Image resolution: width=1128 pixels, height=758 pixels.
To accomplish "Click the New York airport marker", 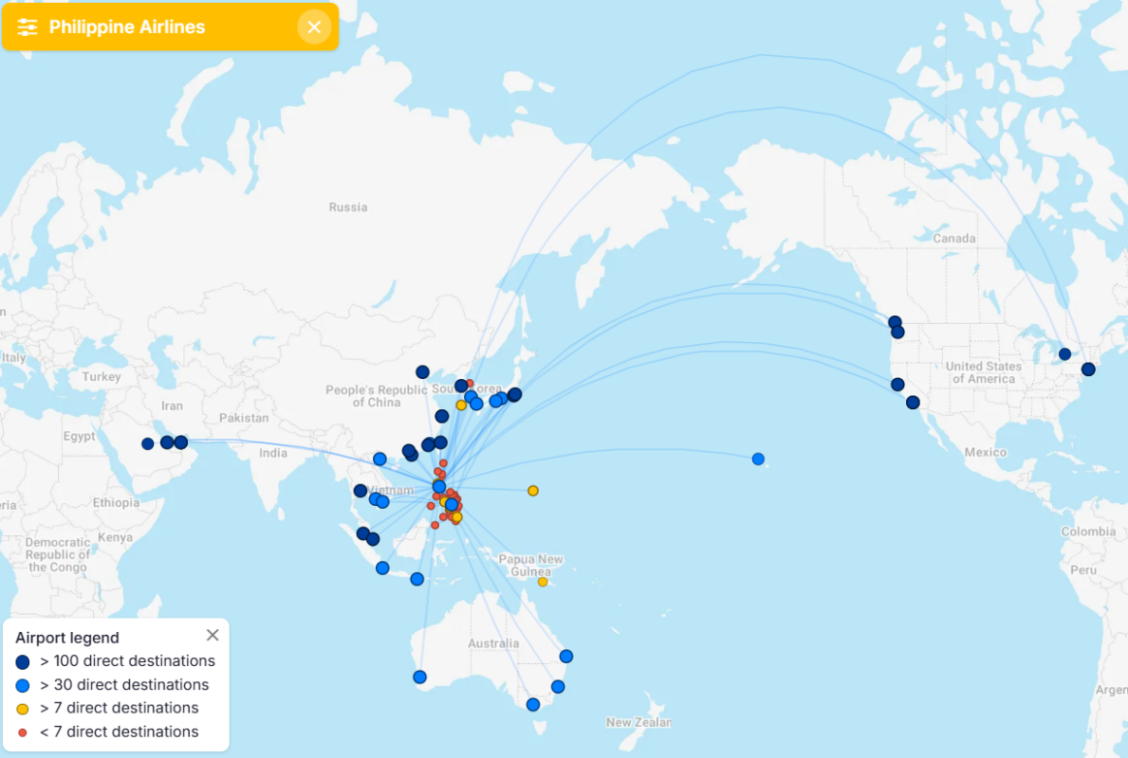I will tap(1088, 370).
